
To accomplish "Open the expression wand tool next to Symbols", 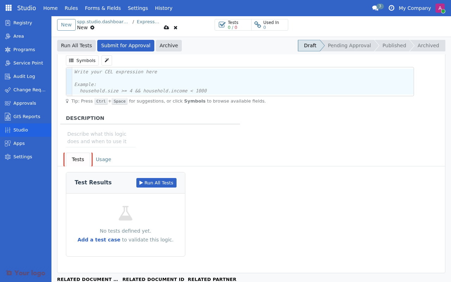I will point(106,60).
